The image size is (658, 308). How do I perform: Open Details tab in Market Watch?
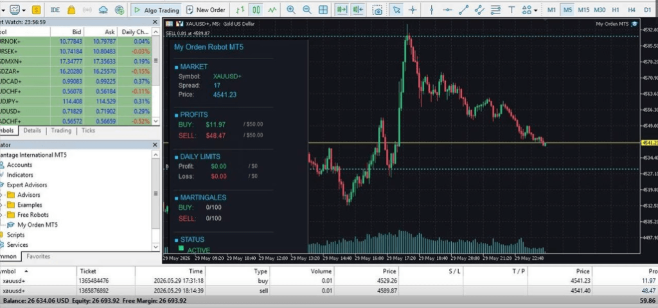(32, 131)
